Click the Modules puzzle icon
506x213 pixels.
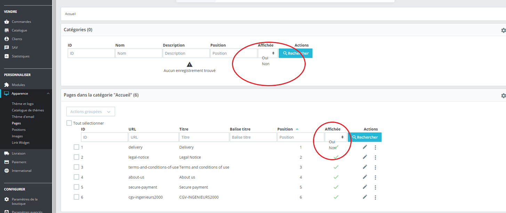pos(7,85)
